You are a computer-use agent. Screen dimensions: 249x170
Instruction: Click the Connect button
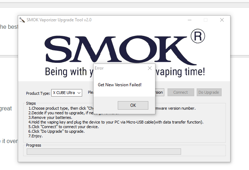tap(181, 92)
